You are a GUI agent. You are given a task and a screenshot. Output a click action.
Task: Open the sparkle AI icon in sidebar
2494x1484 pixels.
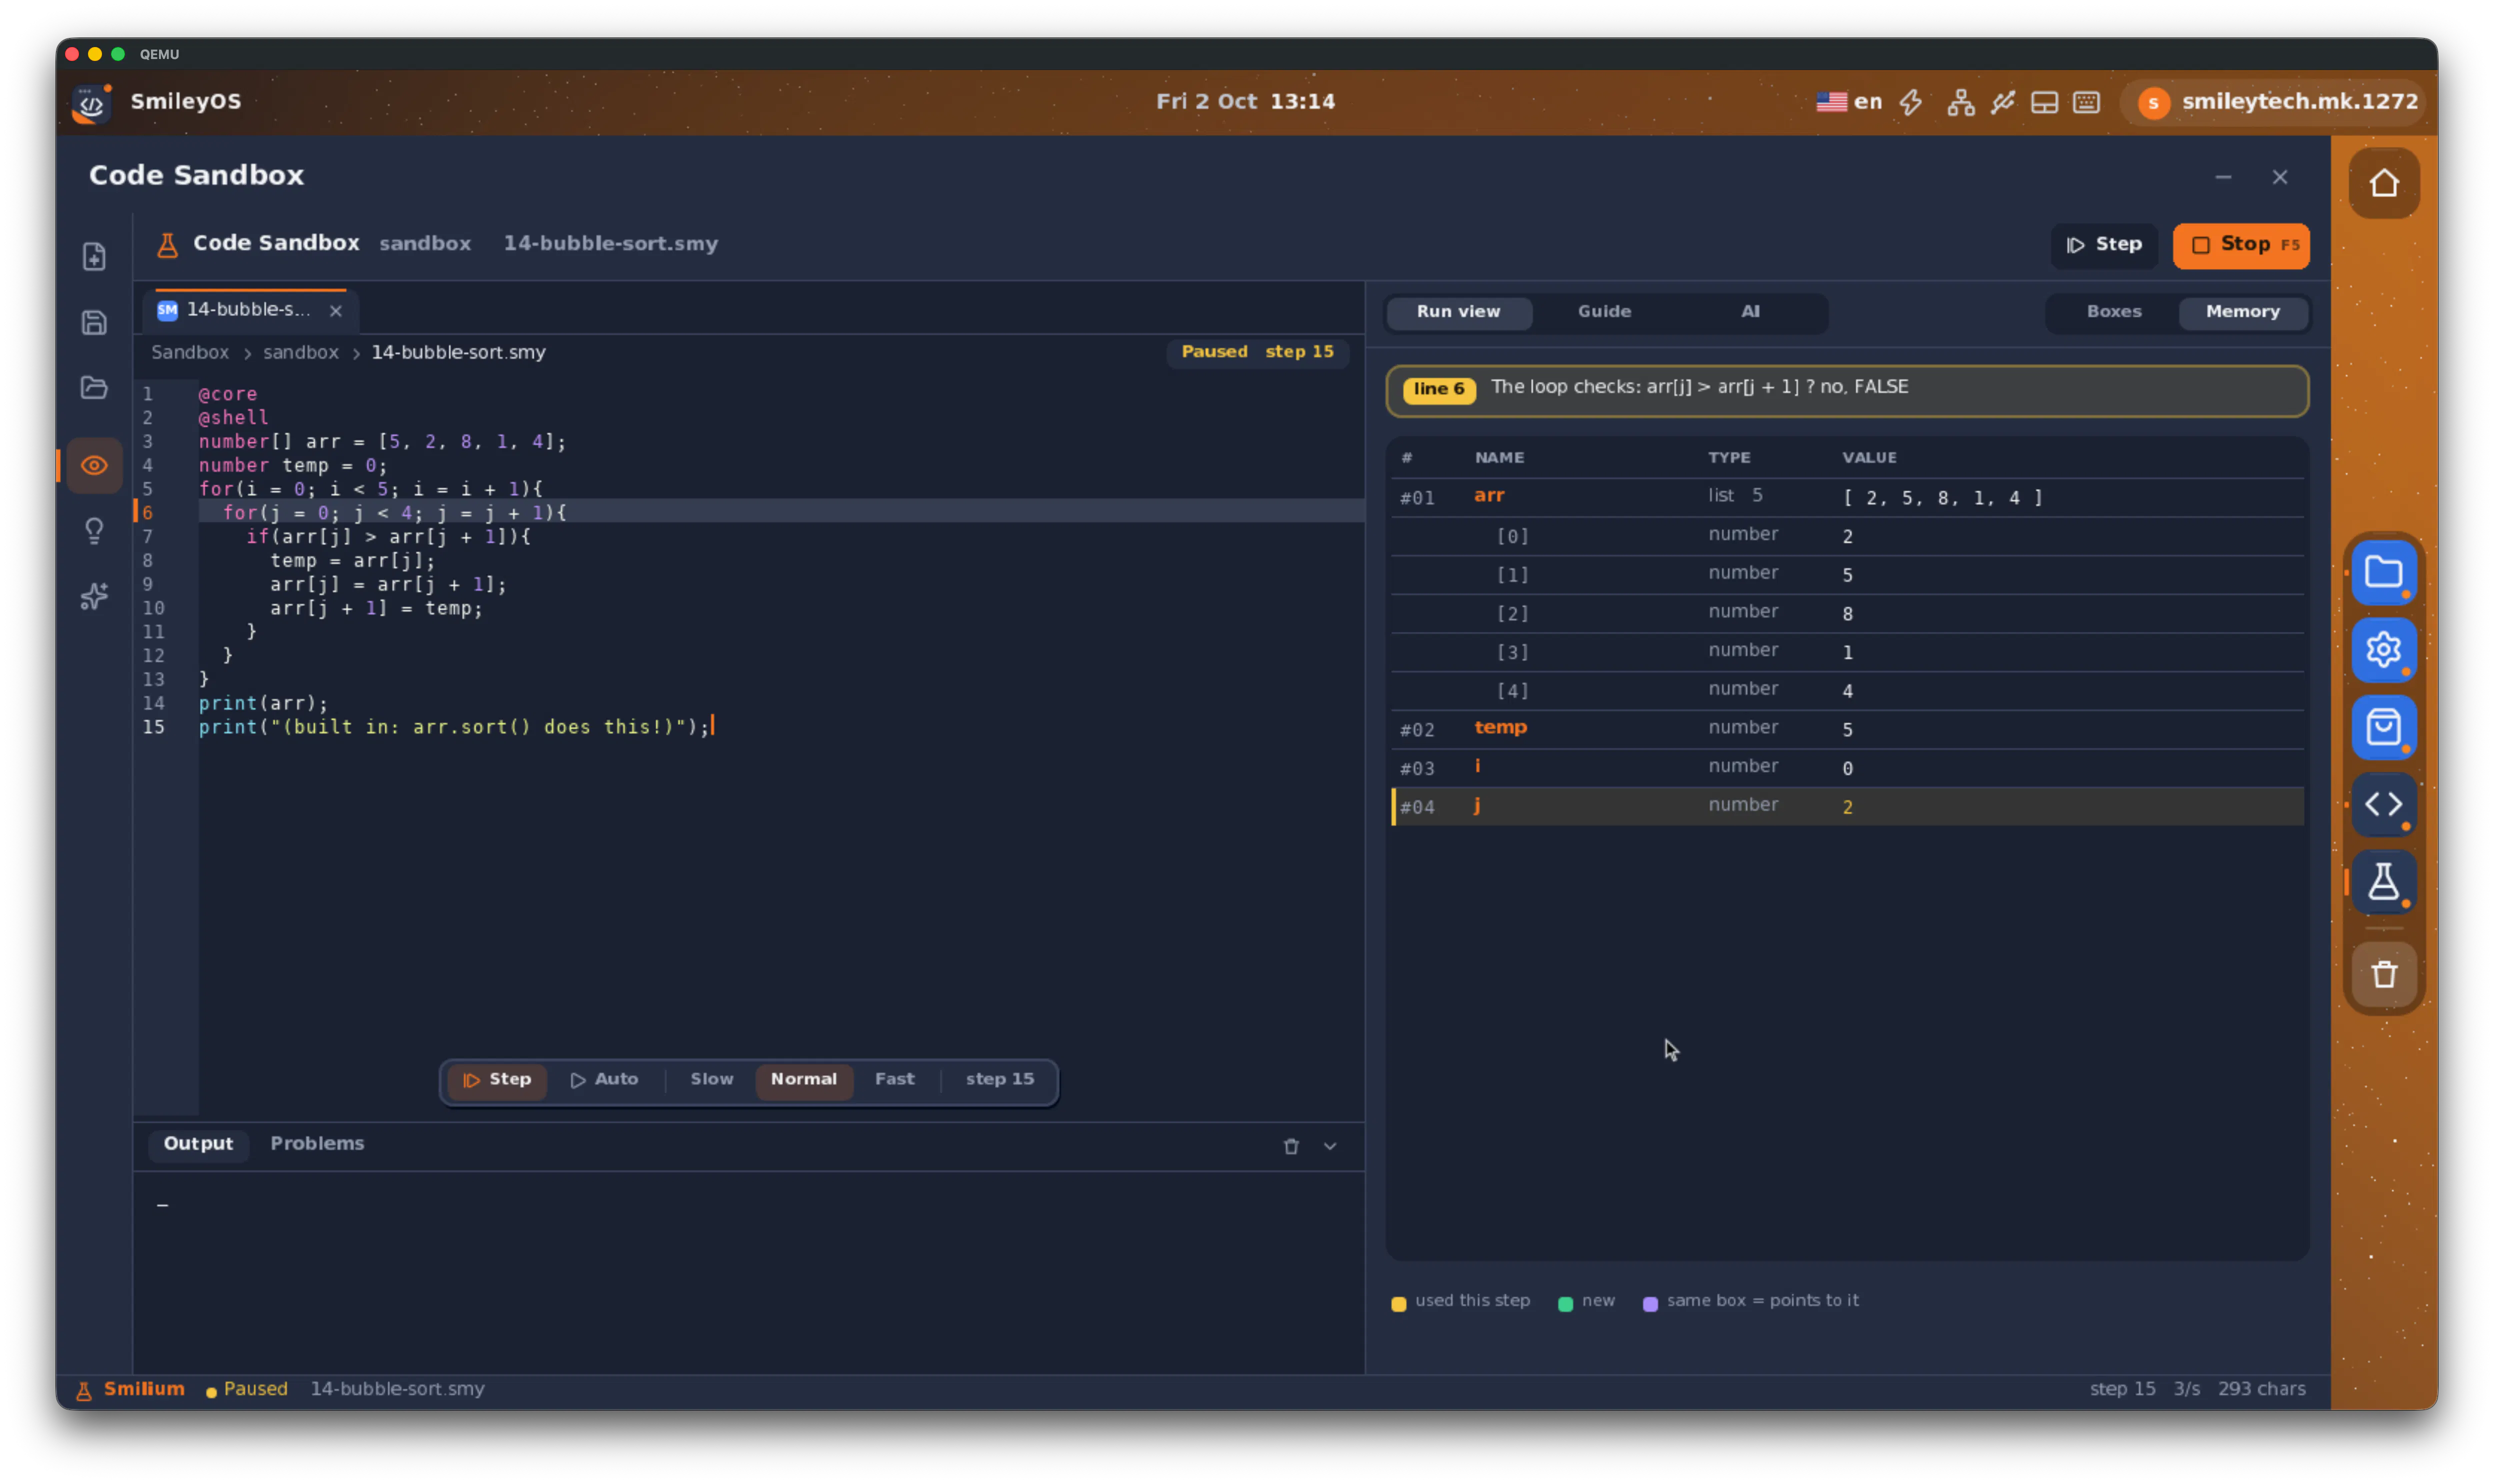point(94,596)
